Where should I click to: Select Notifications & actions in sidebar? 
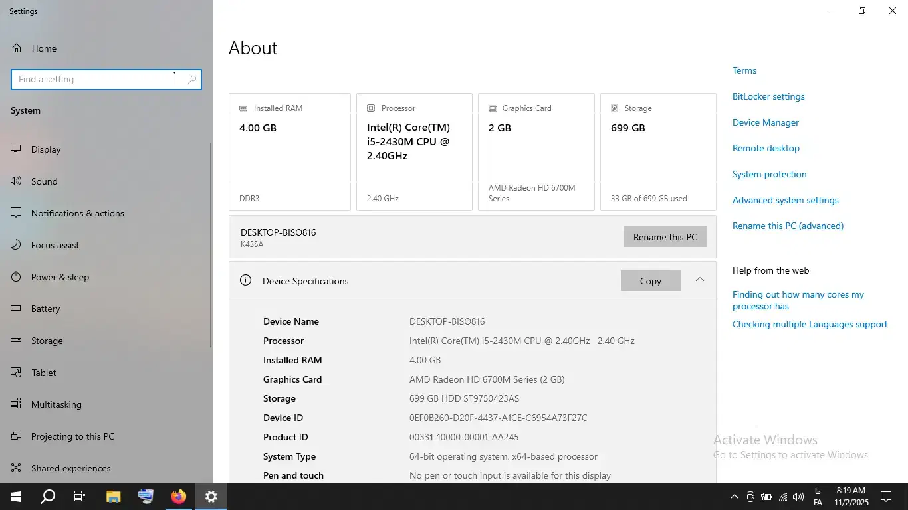[77, 213]
